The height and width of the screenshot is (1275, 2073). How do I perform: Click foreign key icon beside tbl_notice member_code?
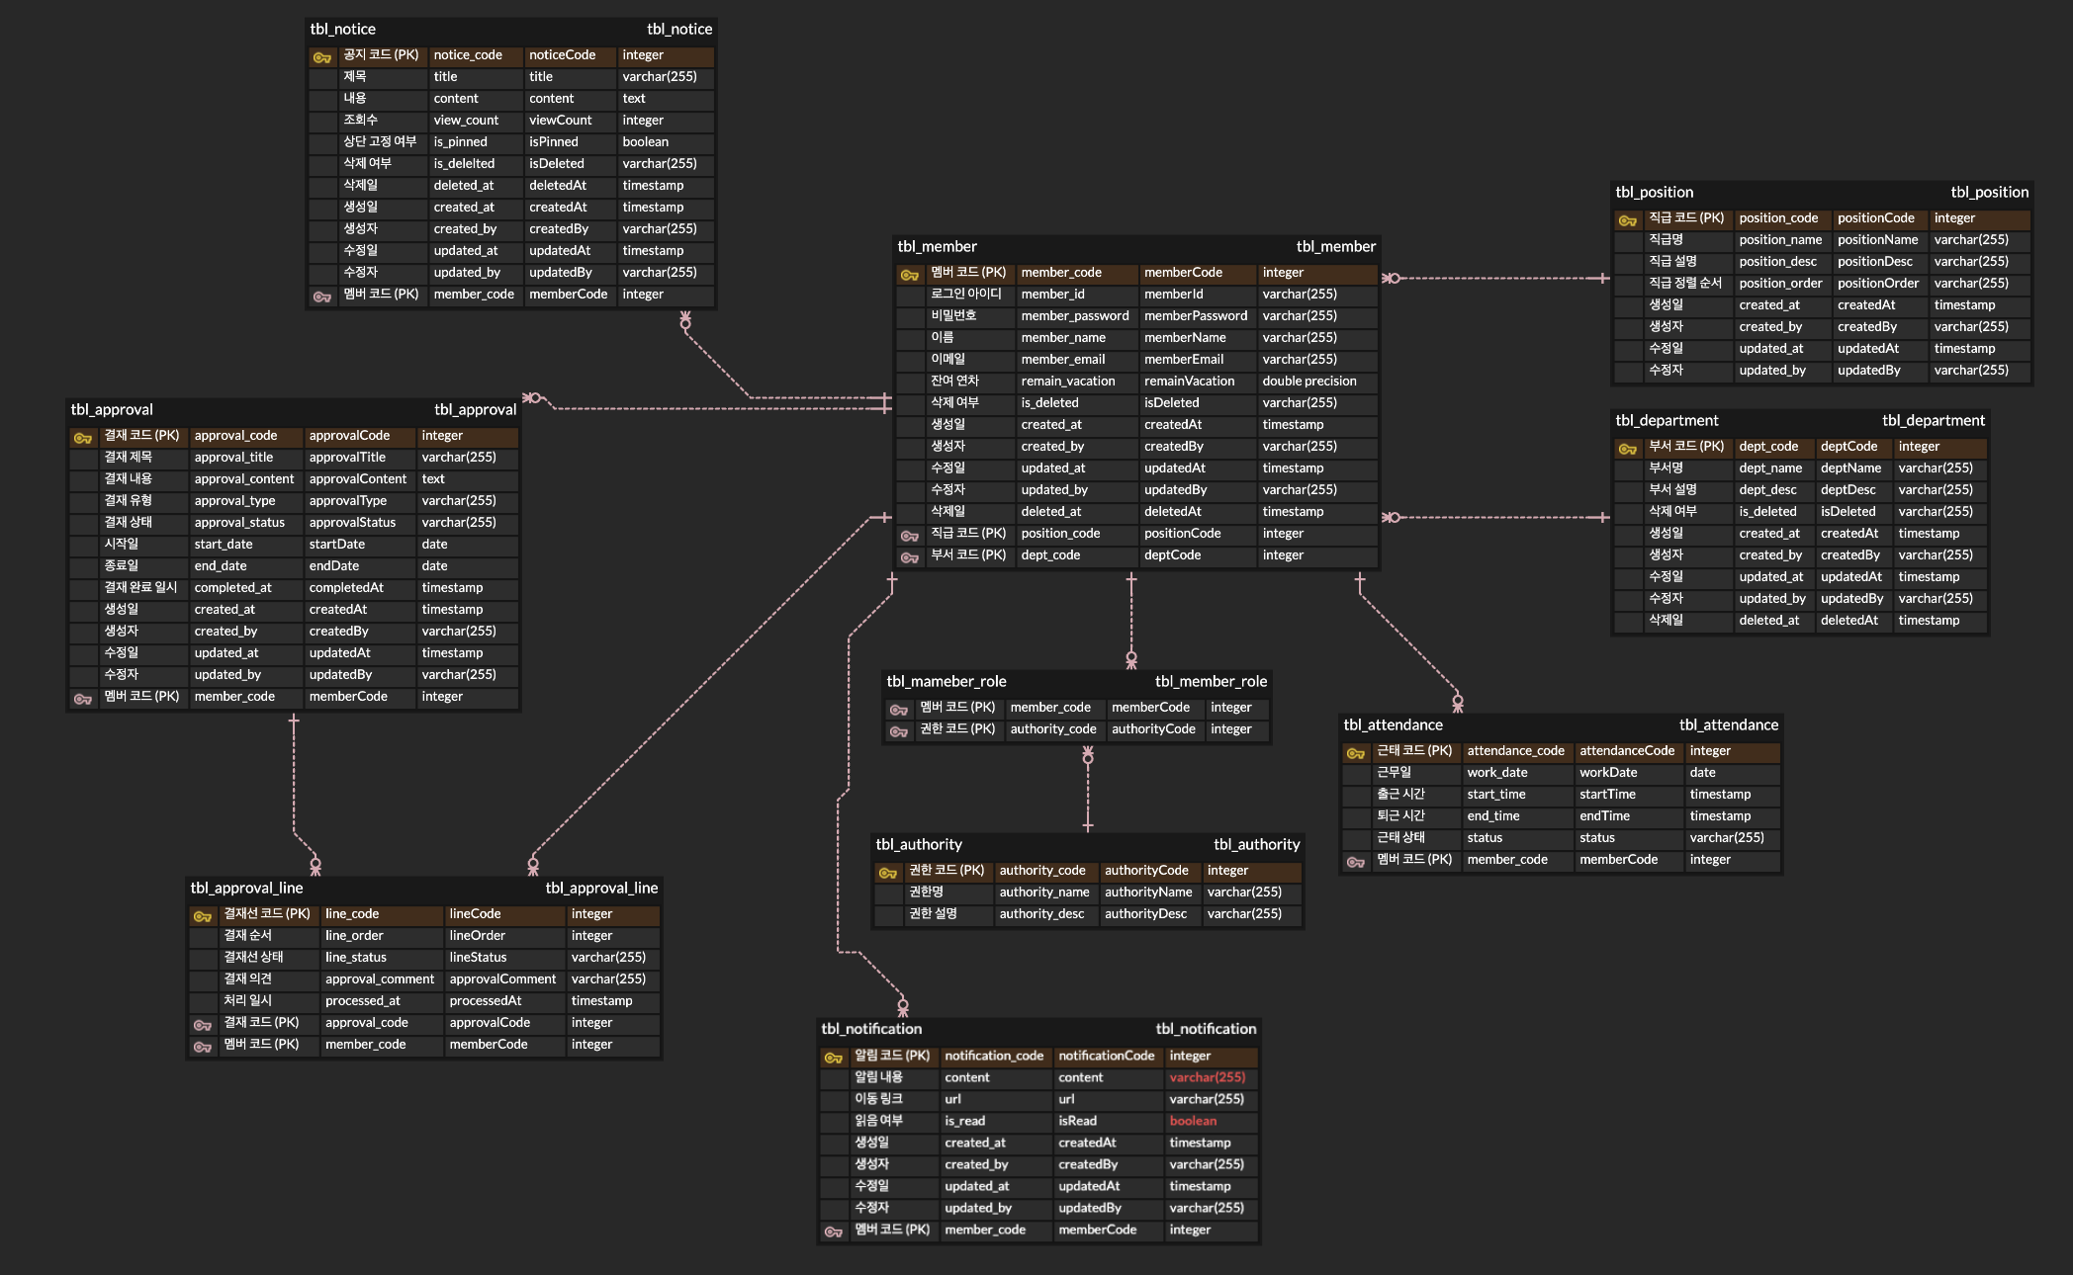pos(321,296)
